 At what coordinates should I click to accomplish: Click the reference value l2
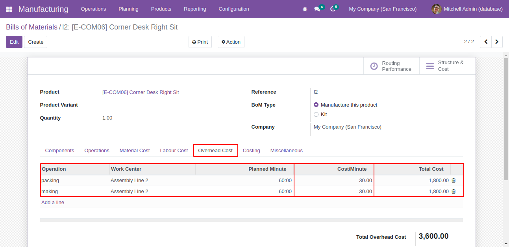pyautogui.click(x=316, y=92)
